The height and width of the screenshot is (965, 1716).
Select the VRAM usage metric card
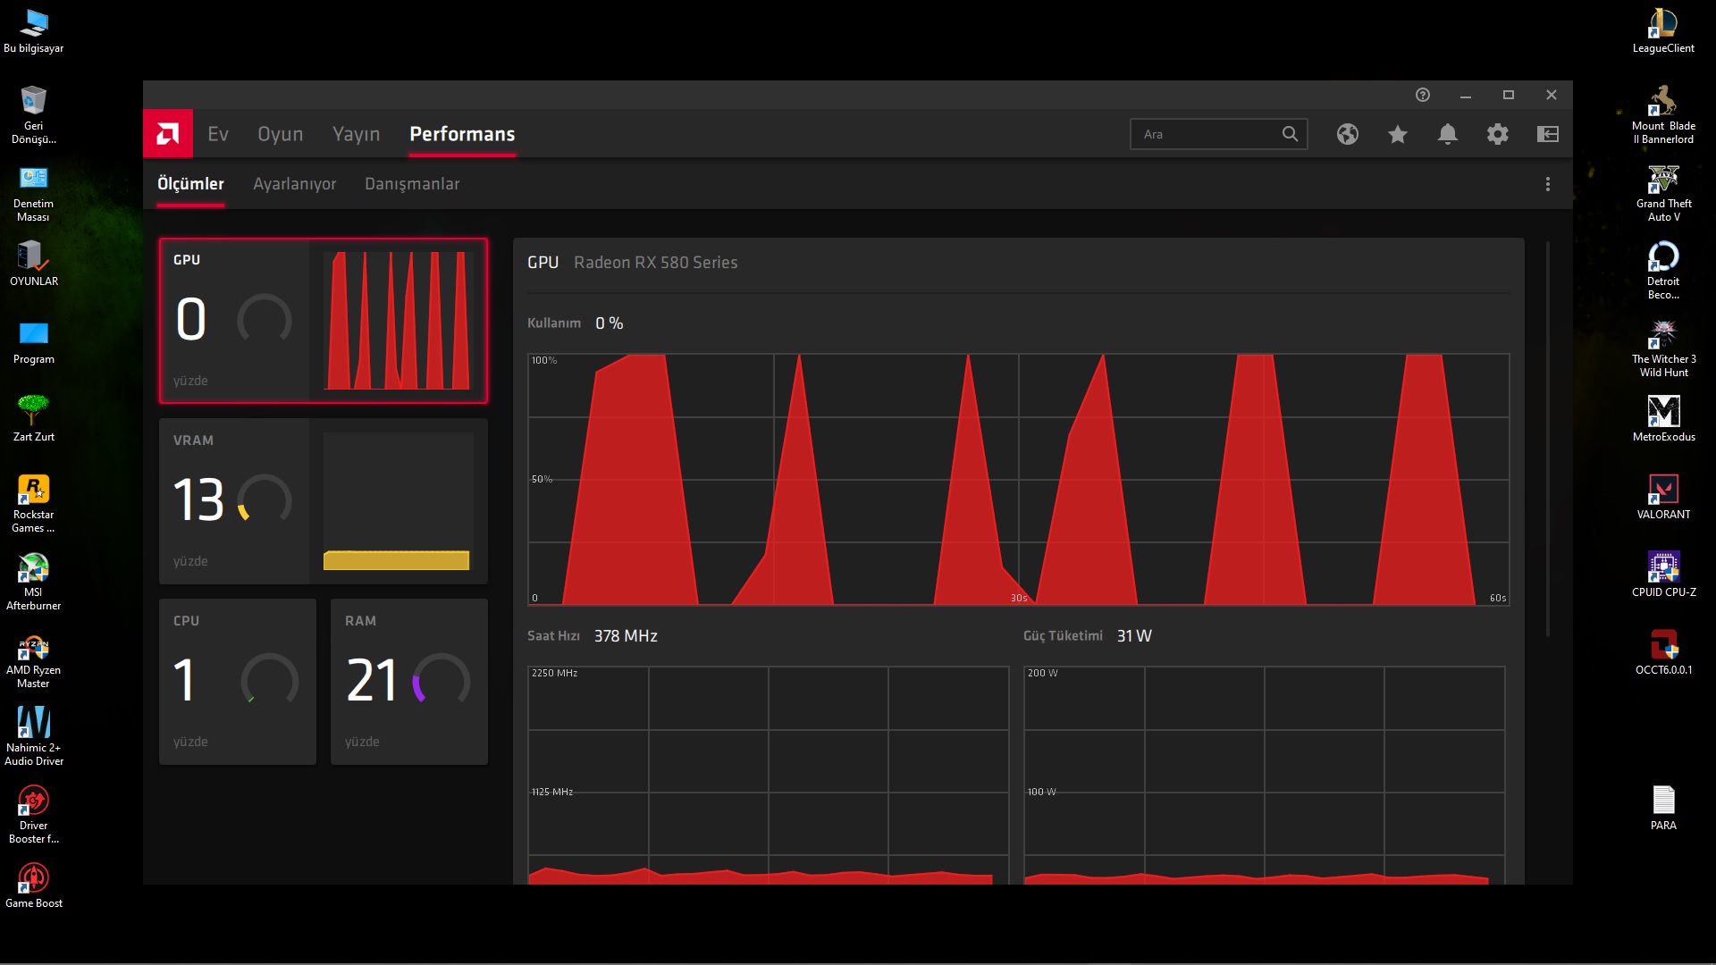(324, 501)
